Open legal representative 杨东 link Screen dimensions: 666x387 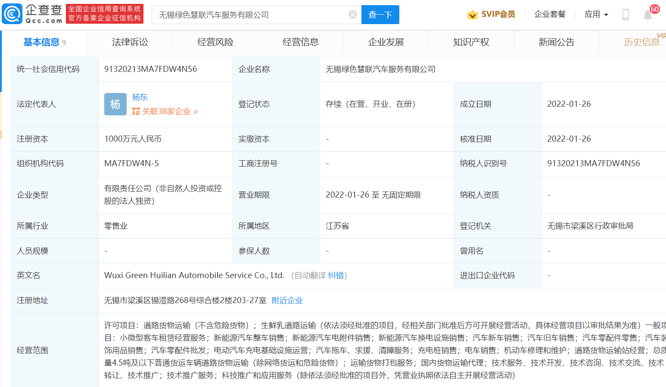(140, 97)
